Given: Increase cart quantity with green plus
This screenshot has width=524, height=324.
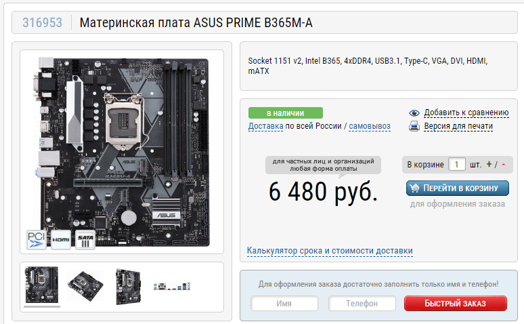Looking at the screenshot, I should click(489, 164).
